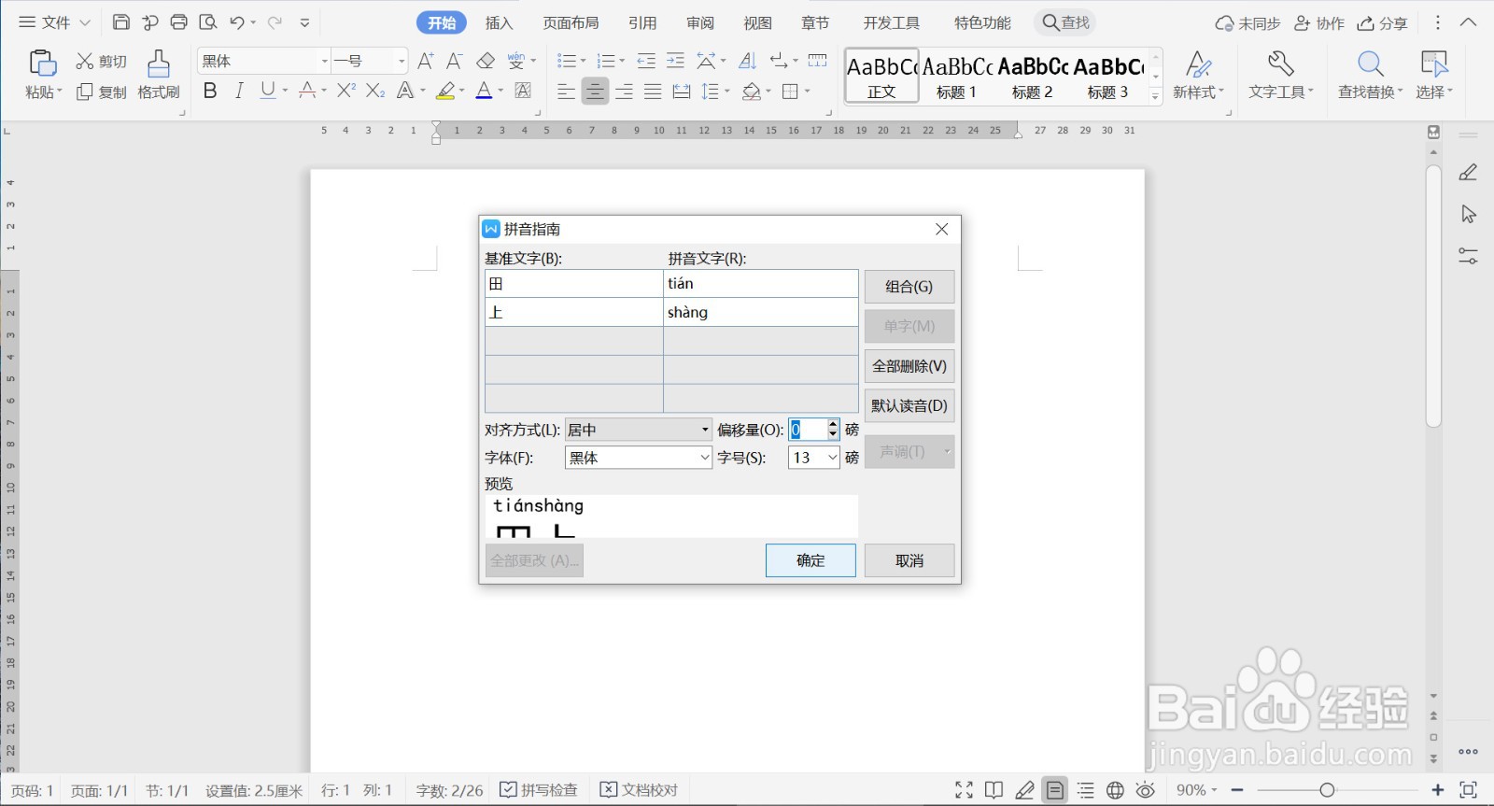Switch to the 页面布局 tab
1494x806 pixels.
[x=571, y=22]
